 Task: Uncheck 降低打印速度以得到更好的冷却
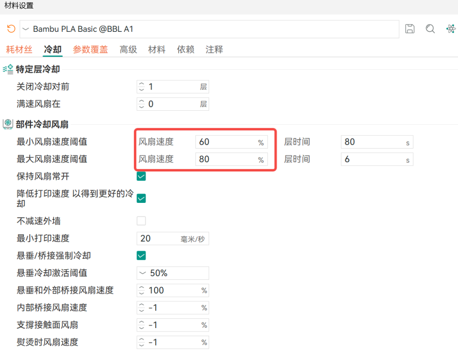141,199
